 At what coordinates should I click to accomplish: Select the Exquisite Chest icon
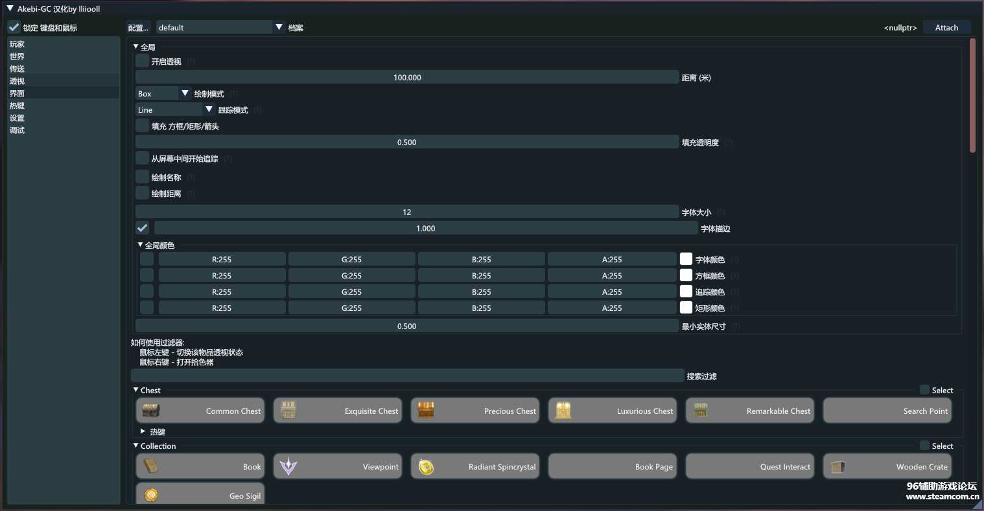click(x=288, y=411)
